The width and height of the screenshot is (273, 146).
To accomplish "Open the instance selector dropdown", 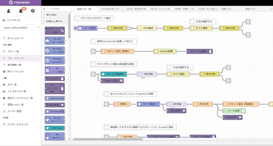I will coord(21,27).
